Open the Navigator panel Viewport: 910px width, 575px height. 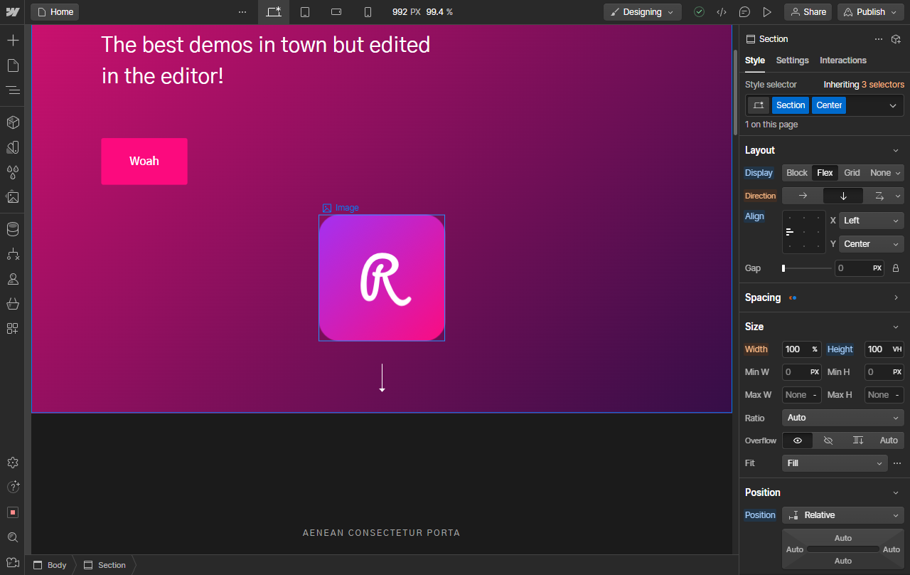(13, 90)
